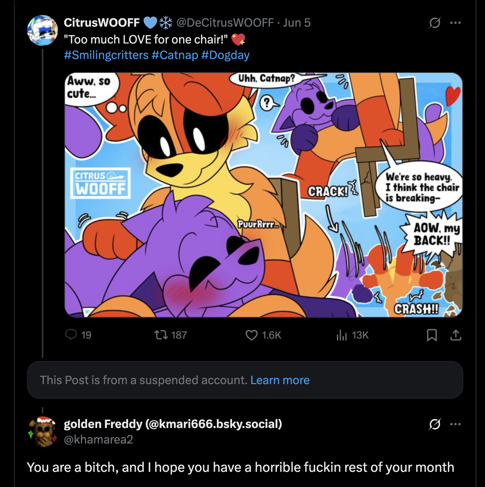Share the post with the upload icon

pos(456,335)
